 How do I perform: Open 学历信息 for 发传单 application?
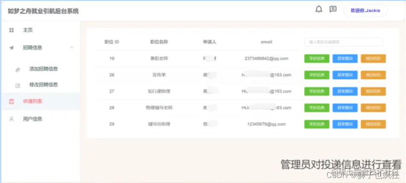pyautogui.click(x=317, y=75)
